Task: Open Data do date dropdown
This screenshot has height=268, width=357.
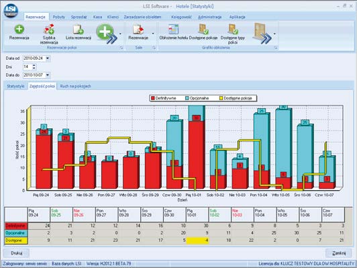Action: (48, 75)
